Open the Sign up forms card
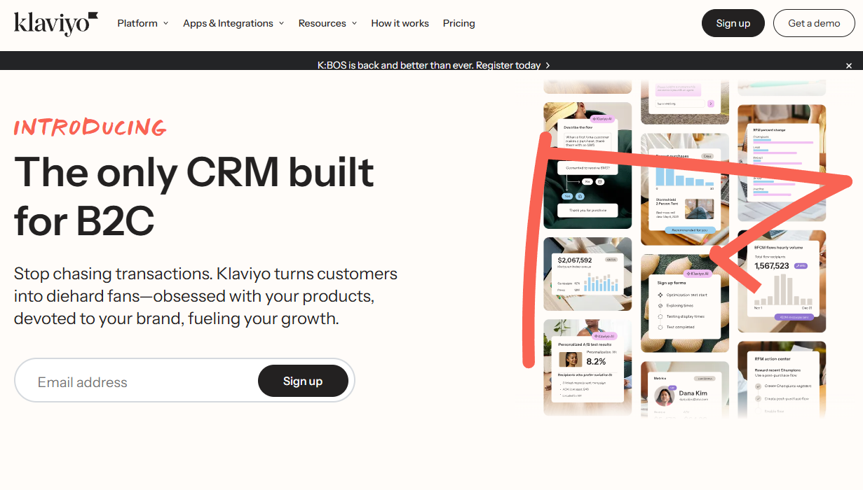 (685, 303)
